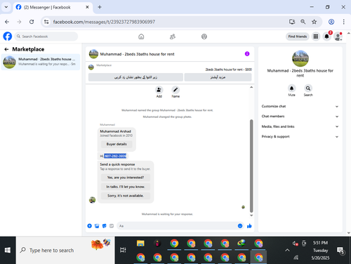Mute the conversation with bell icon
351x264 pixels.
point(291,88)
